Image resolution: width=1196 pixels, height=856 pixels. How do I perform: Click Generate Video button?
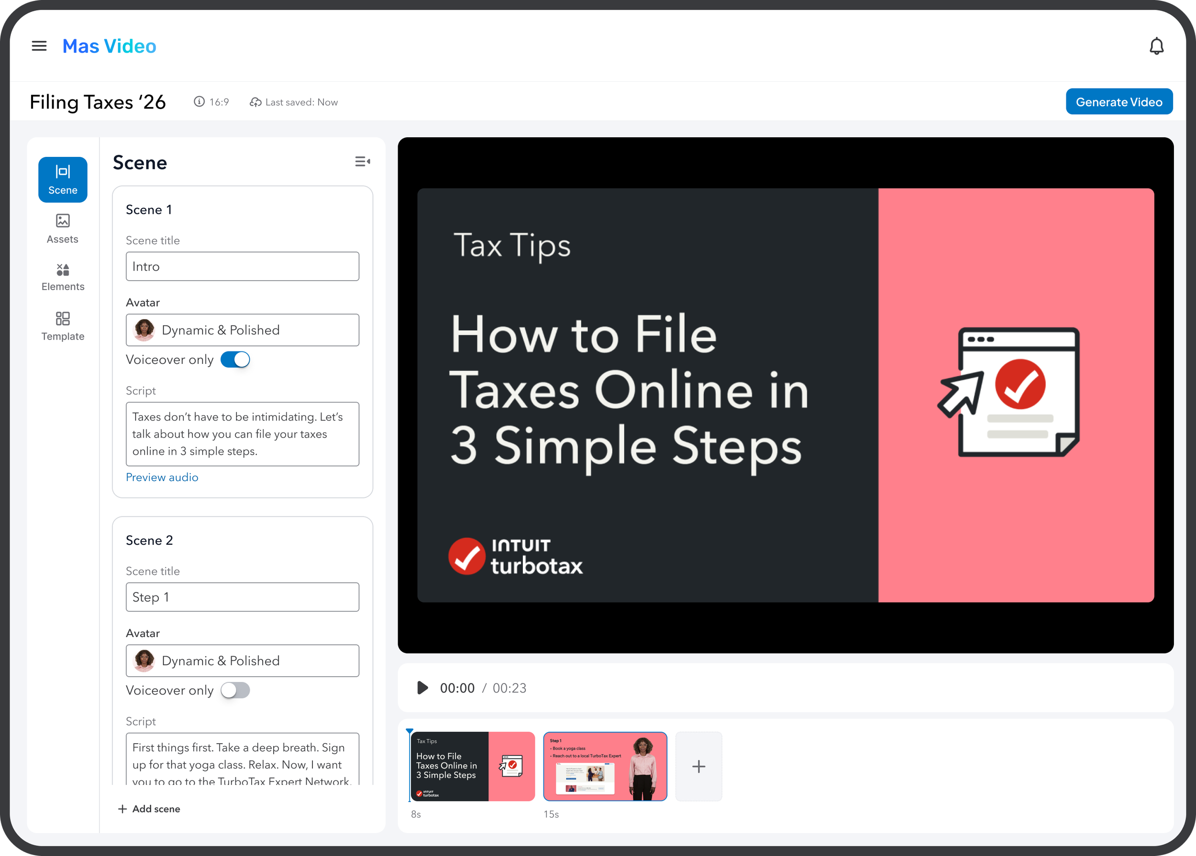tap(1118, 102)
